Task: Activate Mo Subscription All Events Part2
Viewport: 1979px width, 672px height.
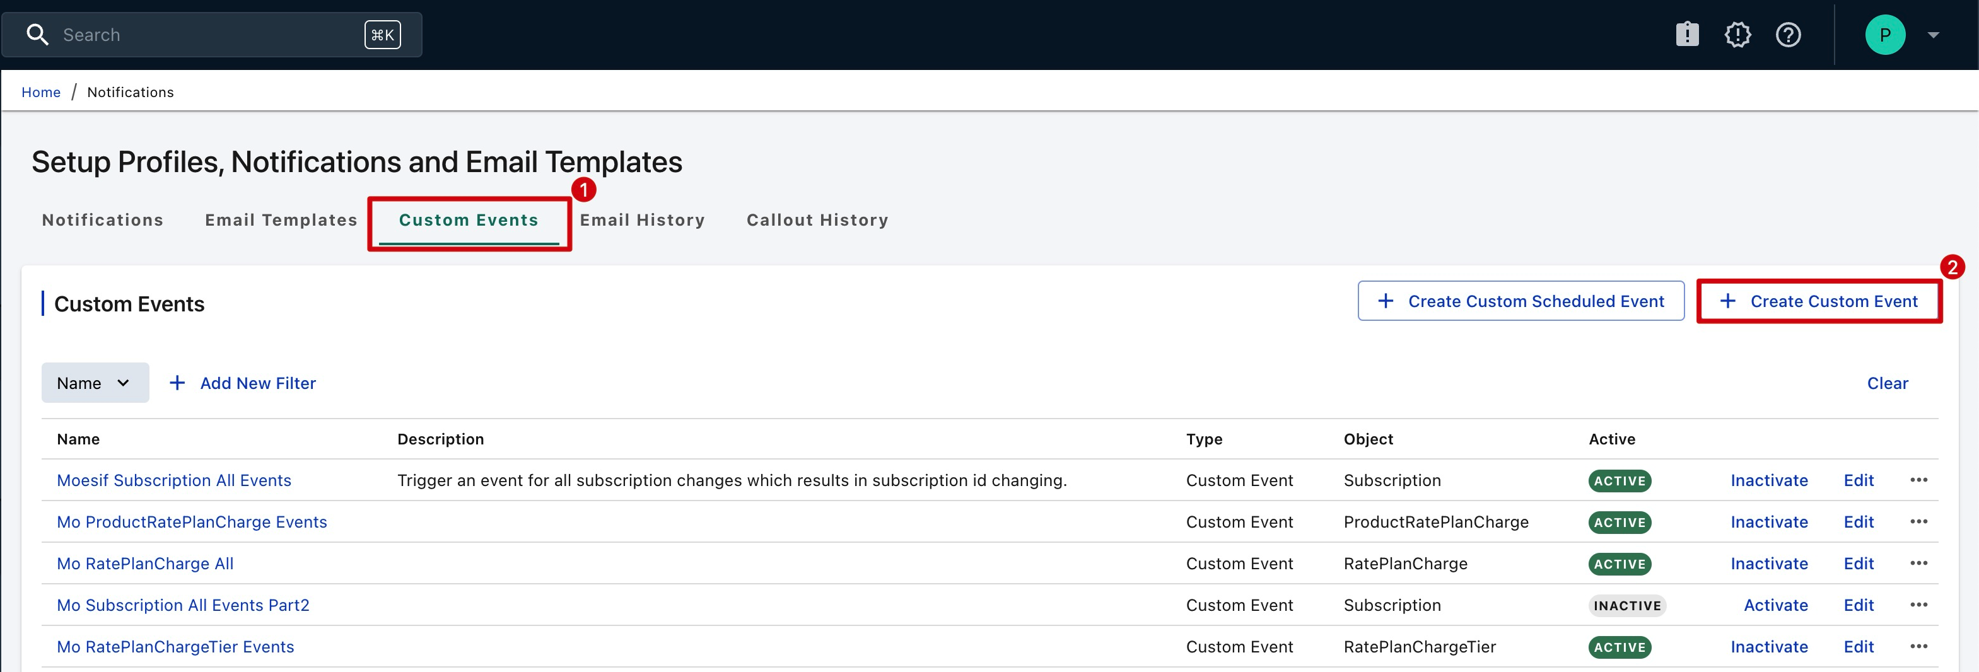Action: (1775, 605)
